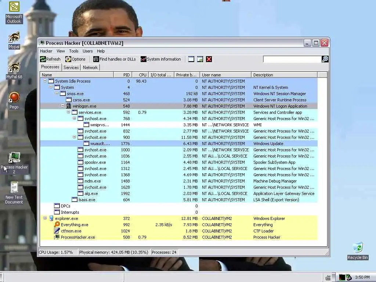Sort by Description column header
Viewport: 376px width, 282px height.
click(x=284, y=75)
